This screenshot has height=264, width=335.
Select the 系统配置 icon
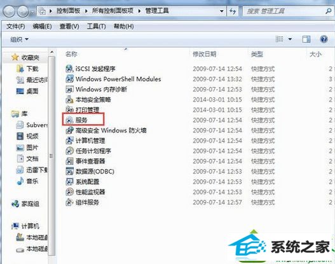(x=69, y=181)
